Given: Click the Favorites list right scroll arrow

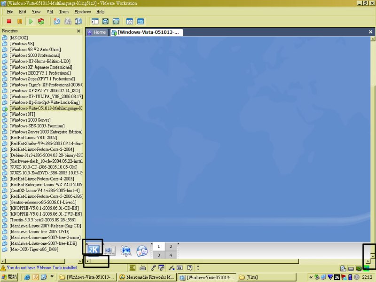Looking at the screenshot, I should [80, 261].
